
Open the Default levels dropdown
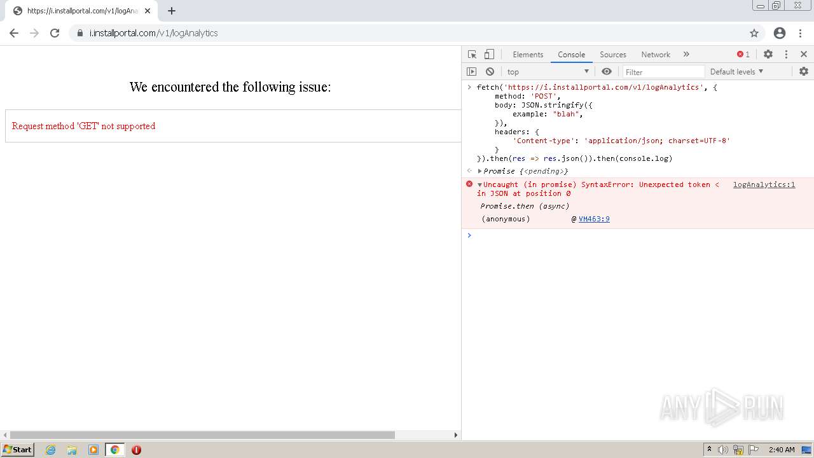[x=736, y=72]
